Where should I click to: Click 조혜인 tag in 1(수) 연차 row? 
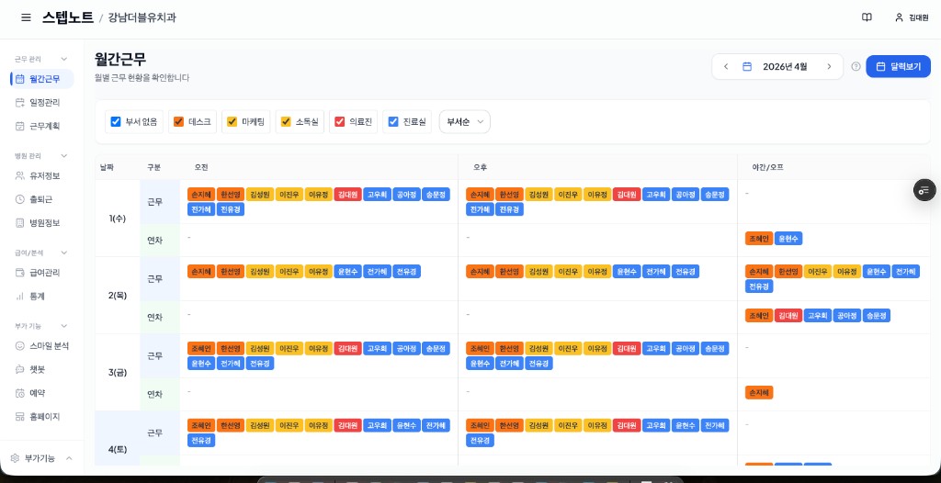pyautogui.click(x=759, y=238)
